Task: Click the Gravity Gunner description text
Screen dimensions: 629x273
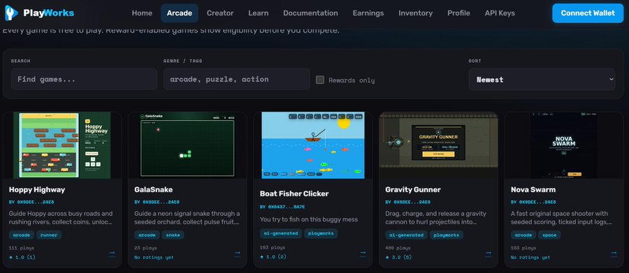Action: (x=436, y=217)
